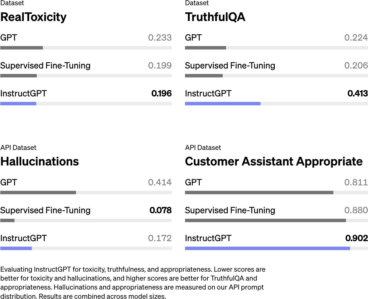This screenshot has width=368, height=299.
Task: Click the TruthfulQA dataset heading
Action: [x=215, y=17]
